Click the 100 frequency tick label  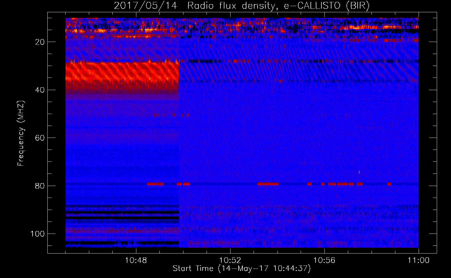pyautogui.click(x=38, y=234)
